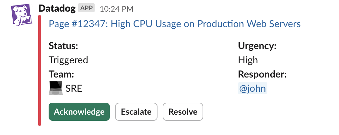The width and height of the screenshot is (339, 135).
Task: Click the High urgency value
Action: tap(248, 60)
